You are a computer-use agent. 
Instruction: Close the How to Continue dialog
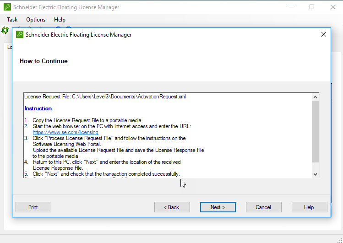323,34
